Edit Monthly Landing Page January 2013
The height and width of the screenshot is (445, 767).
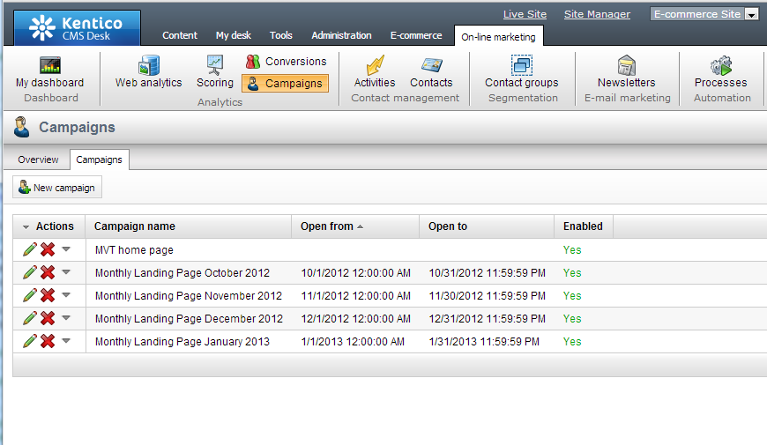(x=30, y=341)
